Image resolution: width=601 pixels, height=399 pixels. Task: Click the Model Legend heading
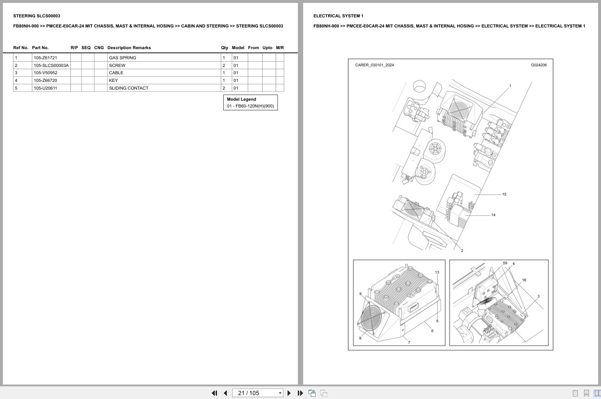pyautogui.click(x=241, y=99)
